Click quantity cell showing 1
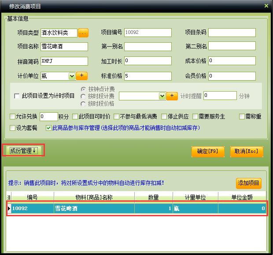The width and height of the screenshot is (273, 255). [154, 208]
